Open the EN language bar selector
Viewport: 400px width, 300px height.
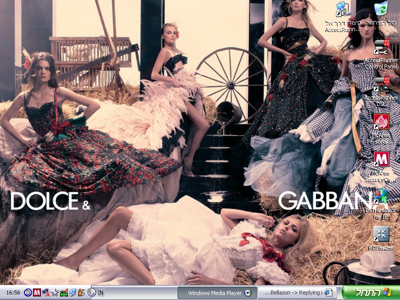point(100,292)
